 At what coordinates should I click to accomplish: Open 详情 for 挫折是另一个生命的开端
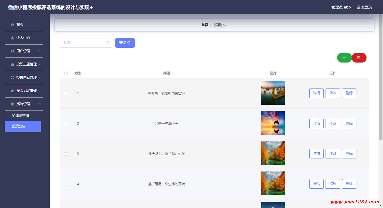317,184
